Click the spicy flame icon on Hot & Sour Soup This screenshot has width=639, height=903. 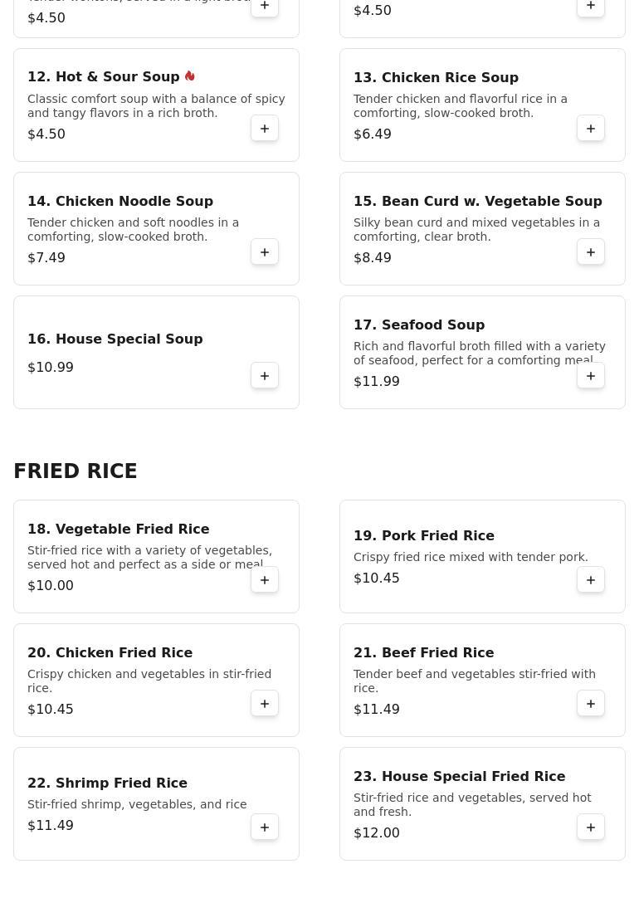pyautogui.click(x=190, y=76)
